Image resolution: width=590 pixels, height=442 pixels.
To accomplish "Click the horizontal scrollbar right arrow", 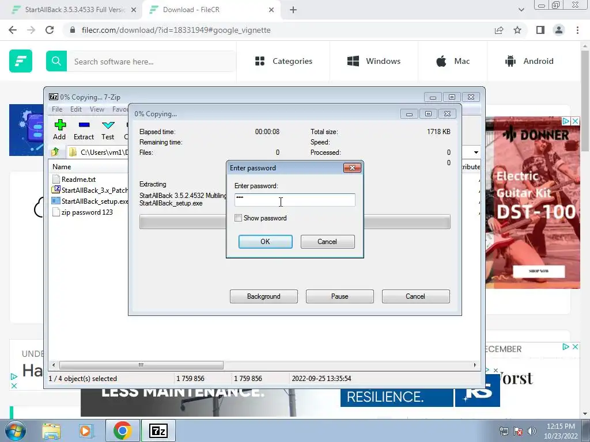I will (x=475, y=365).
